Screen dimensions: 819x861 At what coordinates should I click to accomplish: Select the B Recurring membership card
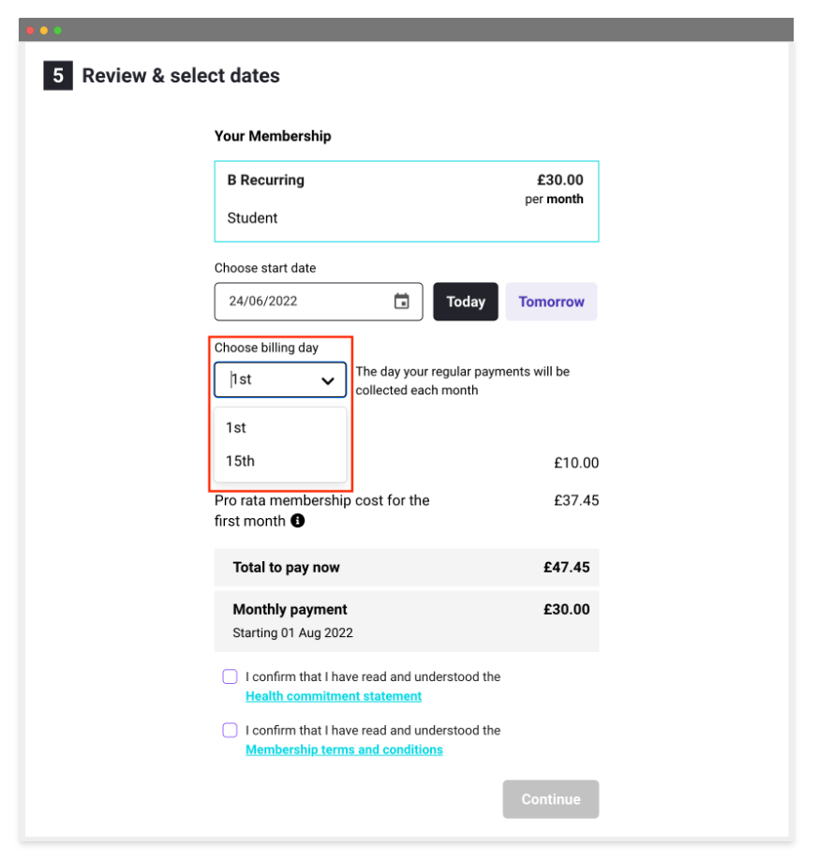(407, 201)
